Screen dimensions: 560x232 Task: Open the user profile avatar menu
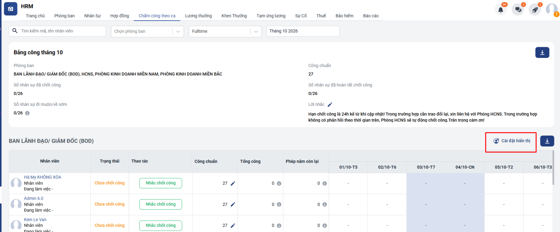point(552,9)
